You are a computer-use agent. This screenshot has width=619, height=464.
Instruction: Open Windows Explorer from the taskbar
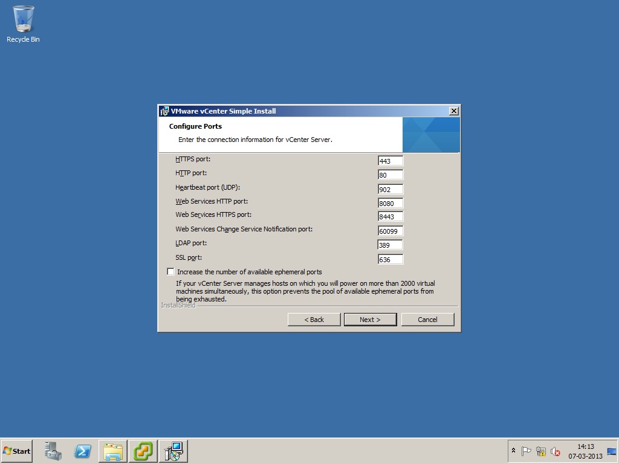(x=113, y=451)
